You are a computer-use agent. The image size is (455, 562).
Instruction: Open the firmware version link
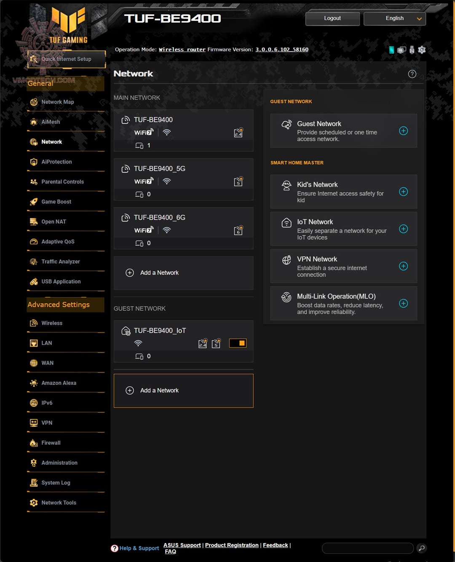282,50
